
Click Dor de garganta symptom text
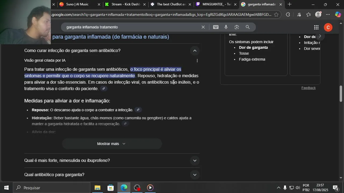point(253,47)
